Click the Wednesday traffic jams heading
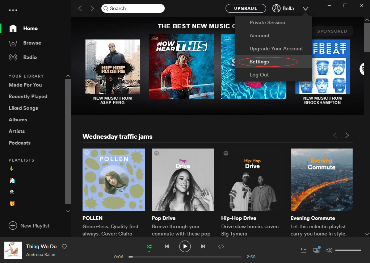Viewport: 370px width, 263px height. [117, 137]
